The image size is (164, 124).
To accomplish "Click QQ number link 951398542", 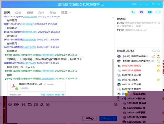I will pyautogui.click(x=27, y=24).
